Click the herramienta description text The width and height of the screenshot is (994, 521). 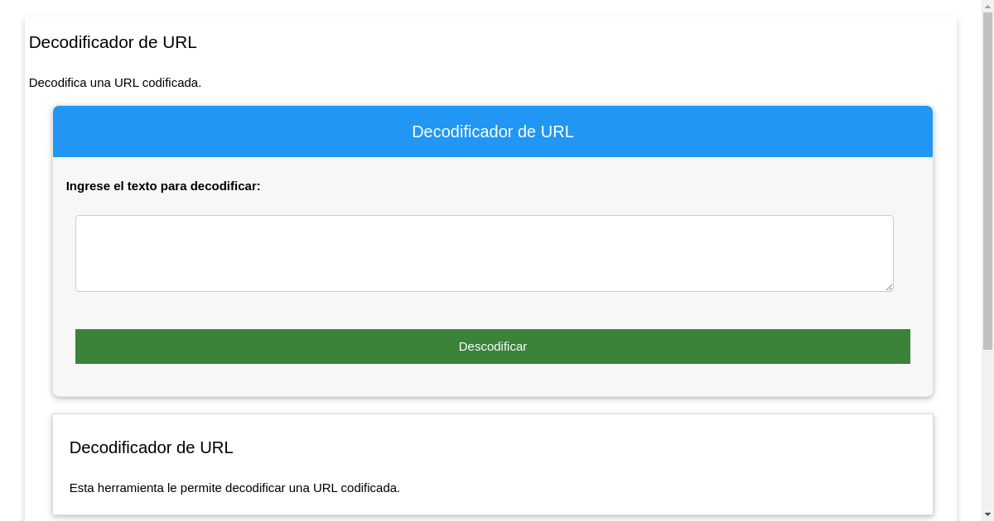234,488
